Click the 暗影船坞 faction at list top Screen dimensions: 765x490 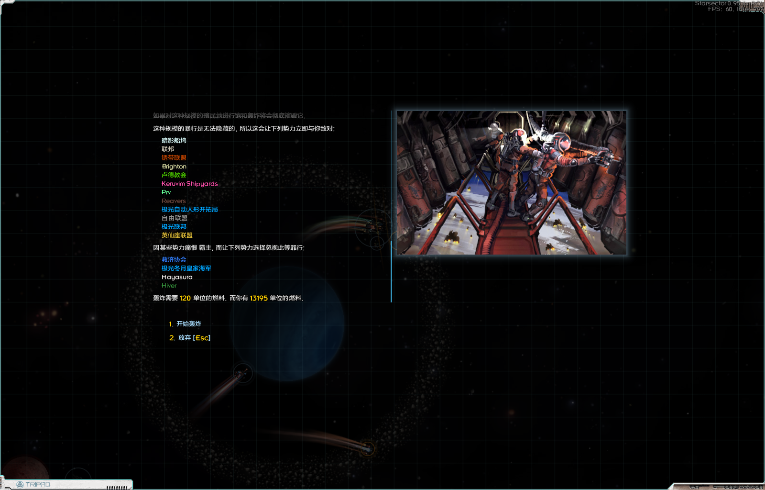174,140
